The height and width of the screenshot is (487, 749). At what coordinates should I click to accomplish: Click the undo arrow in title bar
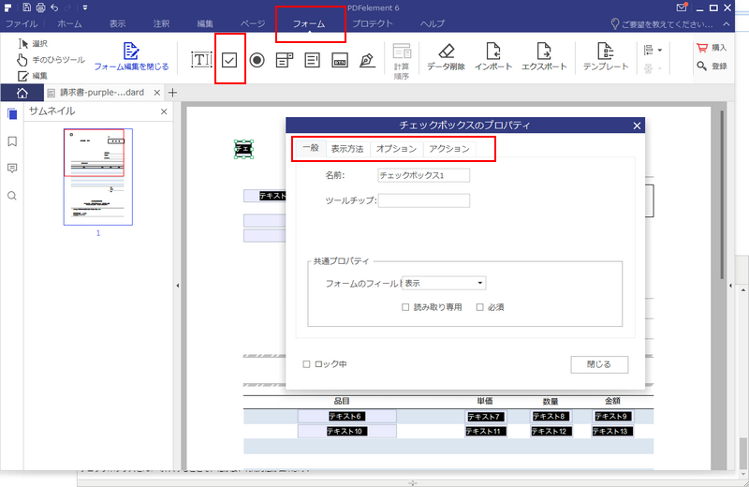[54, 7]
